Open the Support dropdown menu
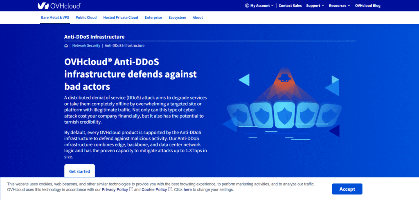 [315, 6]
